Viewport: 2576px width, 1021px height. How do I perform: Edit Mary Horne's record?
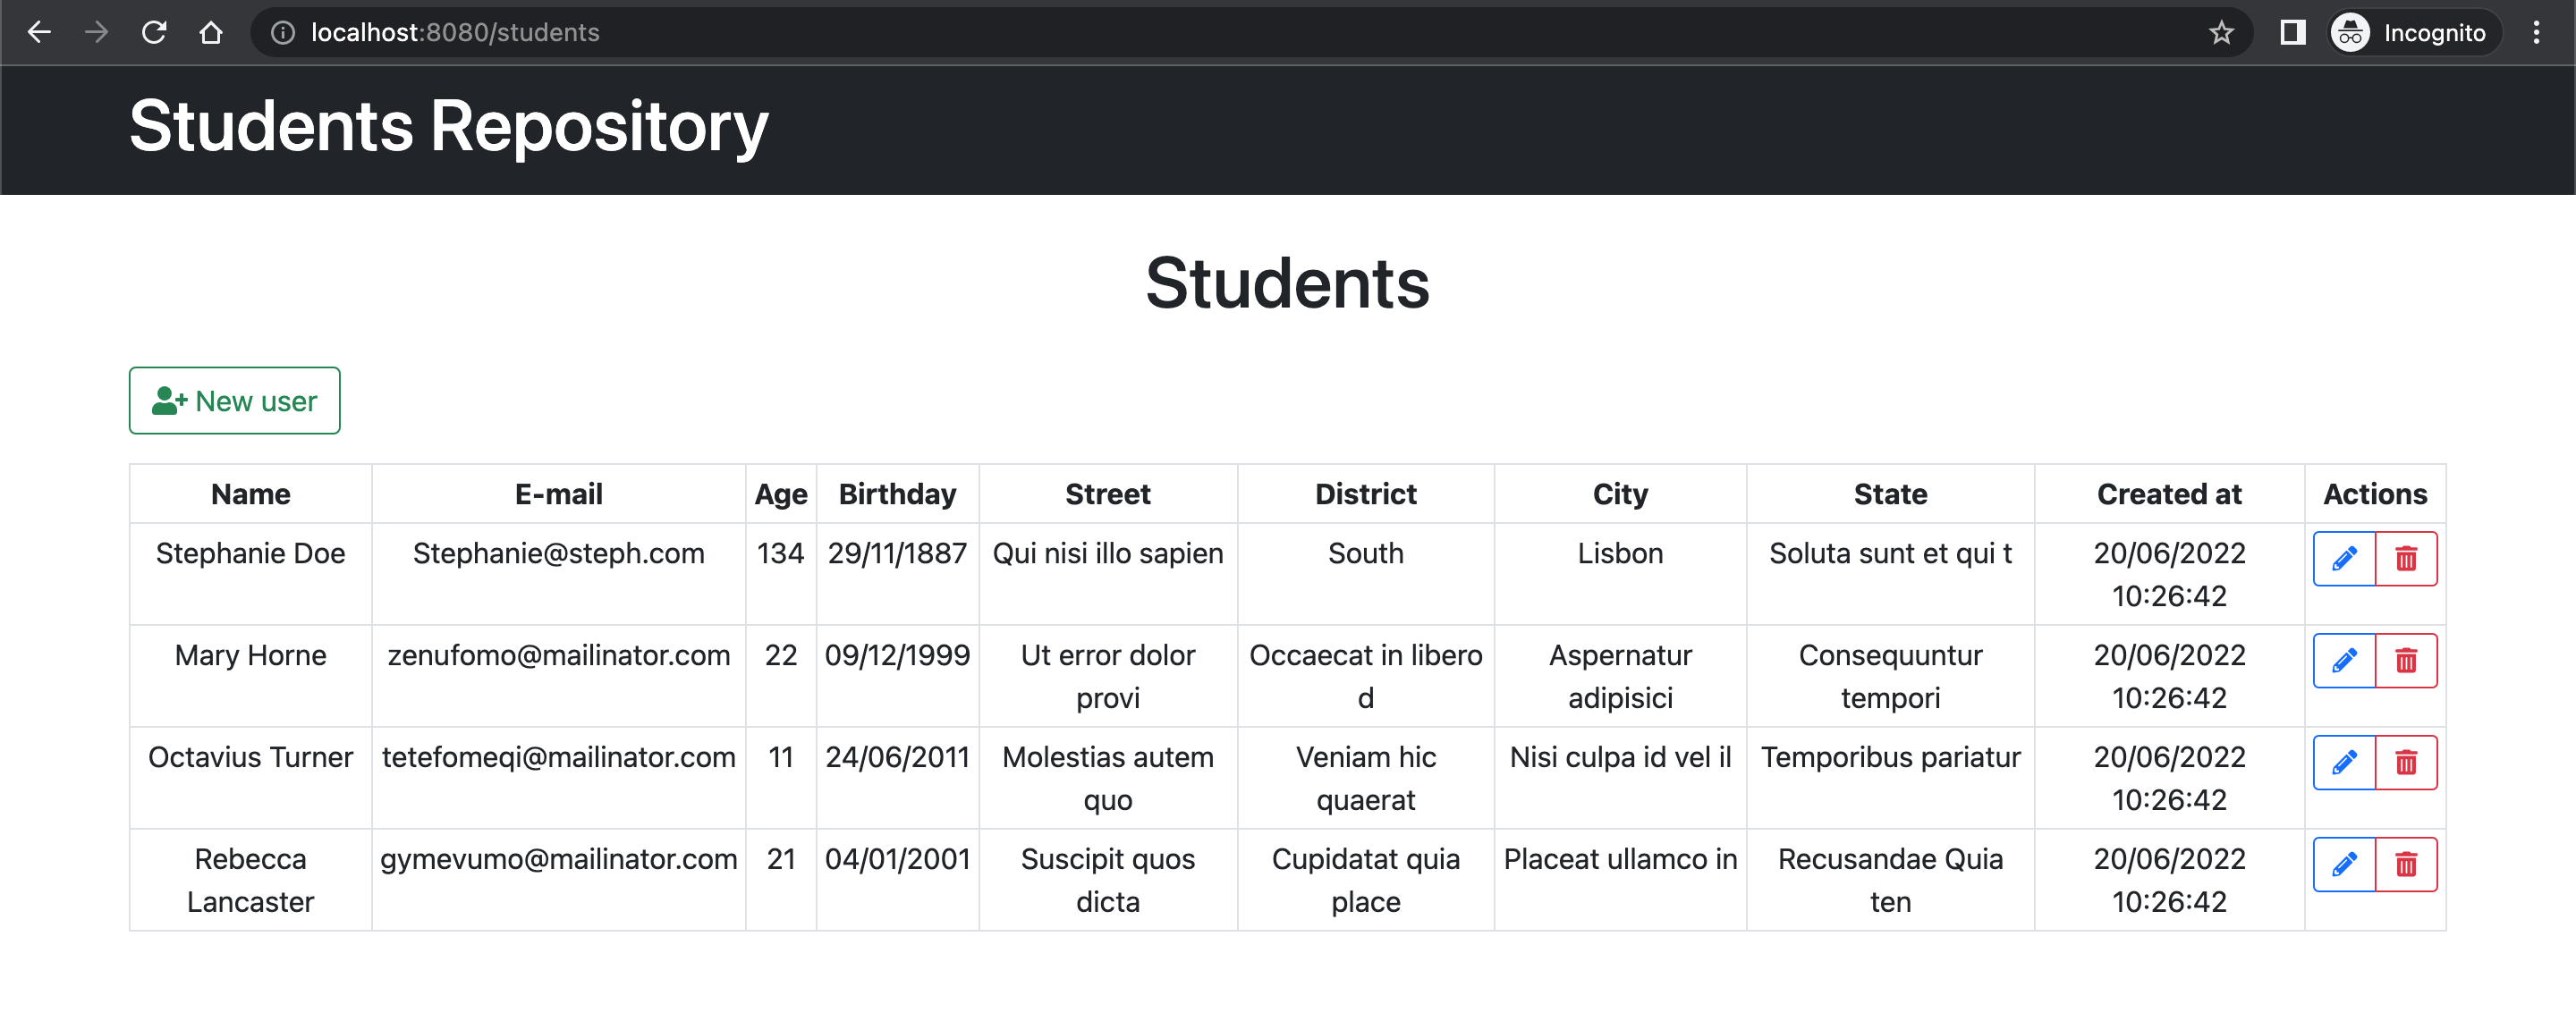tap(2344, 660)
